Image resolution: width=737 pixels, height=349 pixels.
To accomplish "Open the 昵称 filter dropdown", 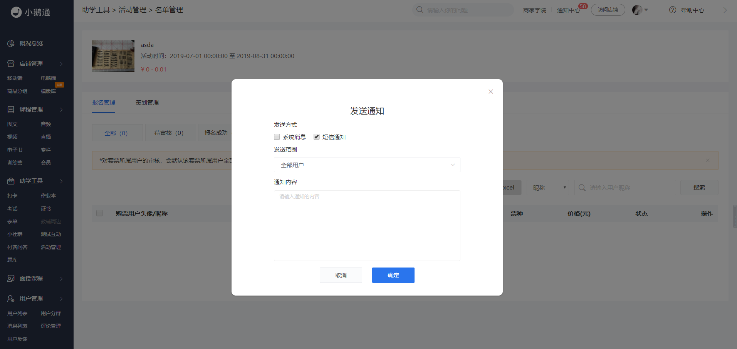I will tap(547, 188).
